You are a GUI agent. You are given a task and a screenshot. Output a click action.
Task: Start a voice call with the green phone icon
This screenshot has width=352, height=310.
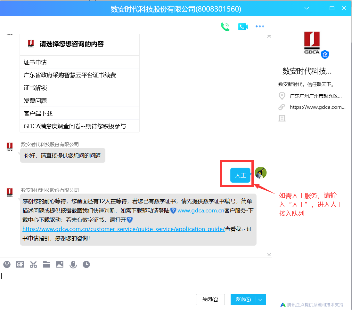[225, 27]
